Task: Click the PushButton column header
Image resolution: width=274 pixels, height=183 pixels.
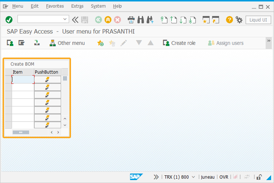Action: (x=47, y=72)
